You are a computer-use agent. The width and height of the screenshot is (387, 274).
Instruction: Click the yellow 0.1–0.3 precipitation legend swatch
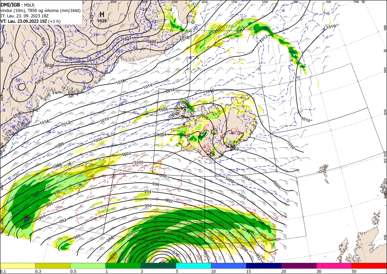(x=17, y=265)
